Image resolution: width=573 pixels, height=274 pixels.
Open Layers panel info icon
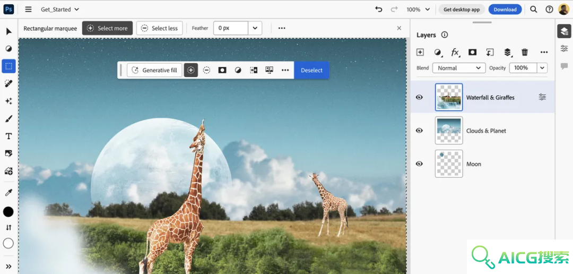click(445, 35)
